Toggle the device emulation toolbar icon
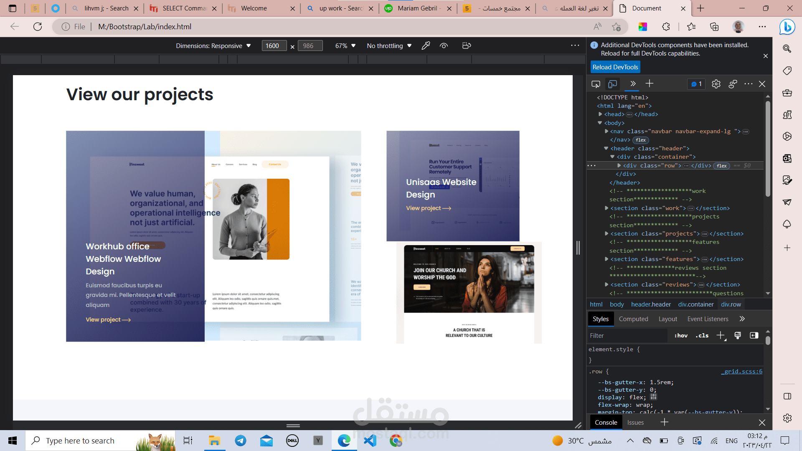The width and height of the screenshot is (802, 451). pyautogui.click(x=612, y=84)
